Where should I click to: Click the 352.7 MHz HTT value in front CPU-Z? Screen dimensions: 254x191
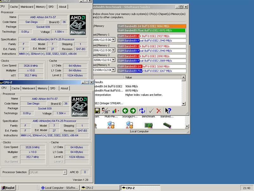(x=32, y=157)
